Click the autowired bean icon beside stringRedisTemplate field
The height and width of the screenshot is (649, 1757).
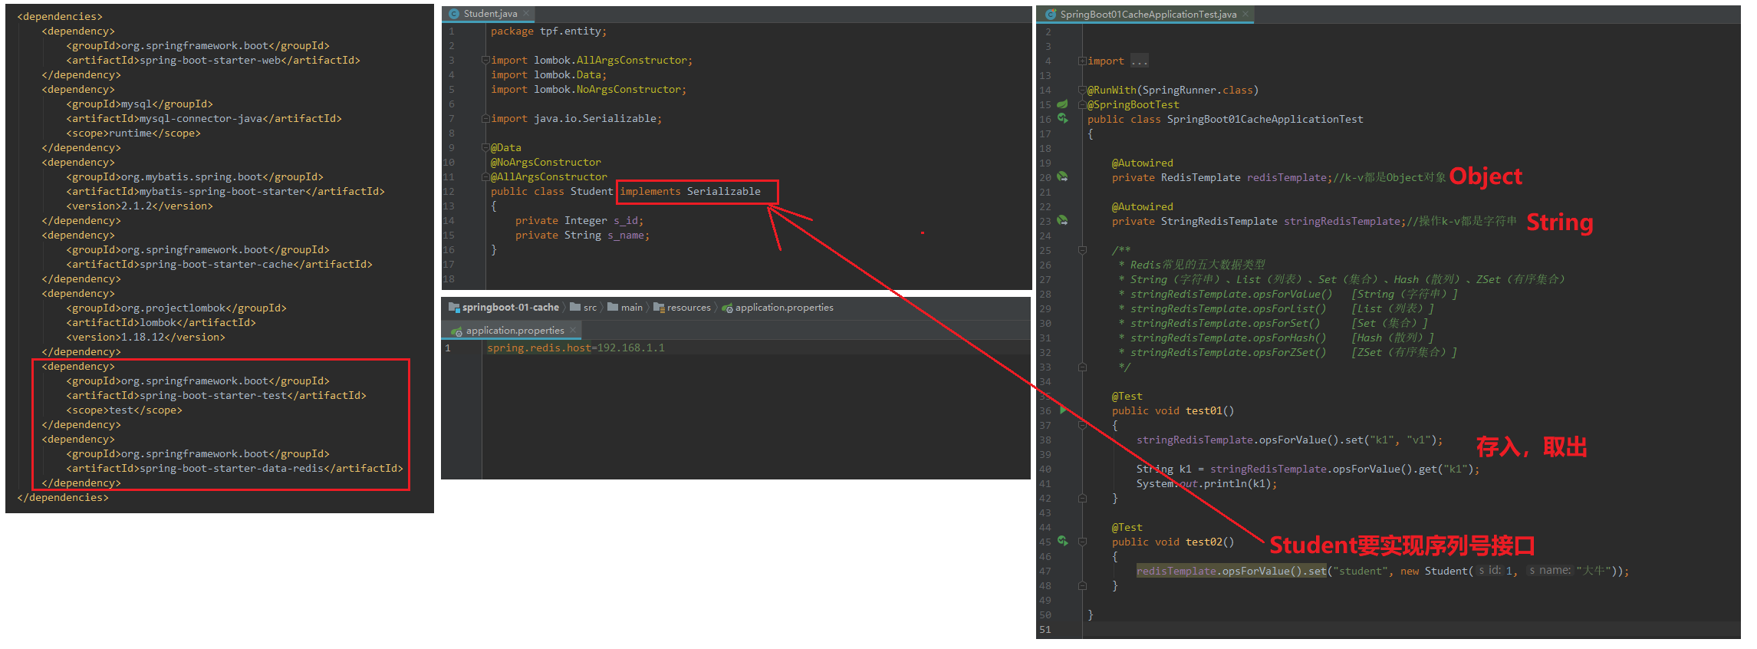1063,220
